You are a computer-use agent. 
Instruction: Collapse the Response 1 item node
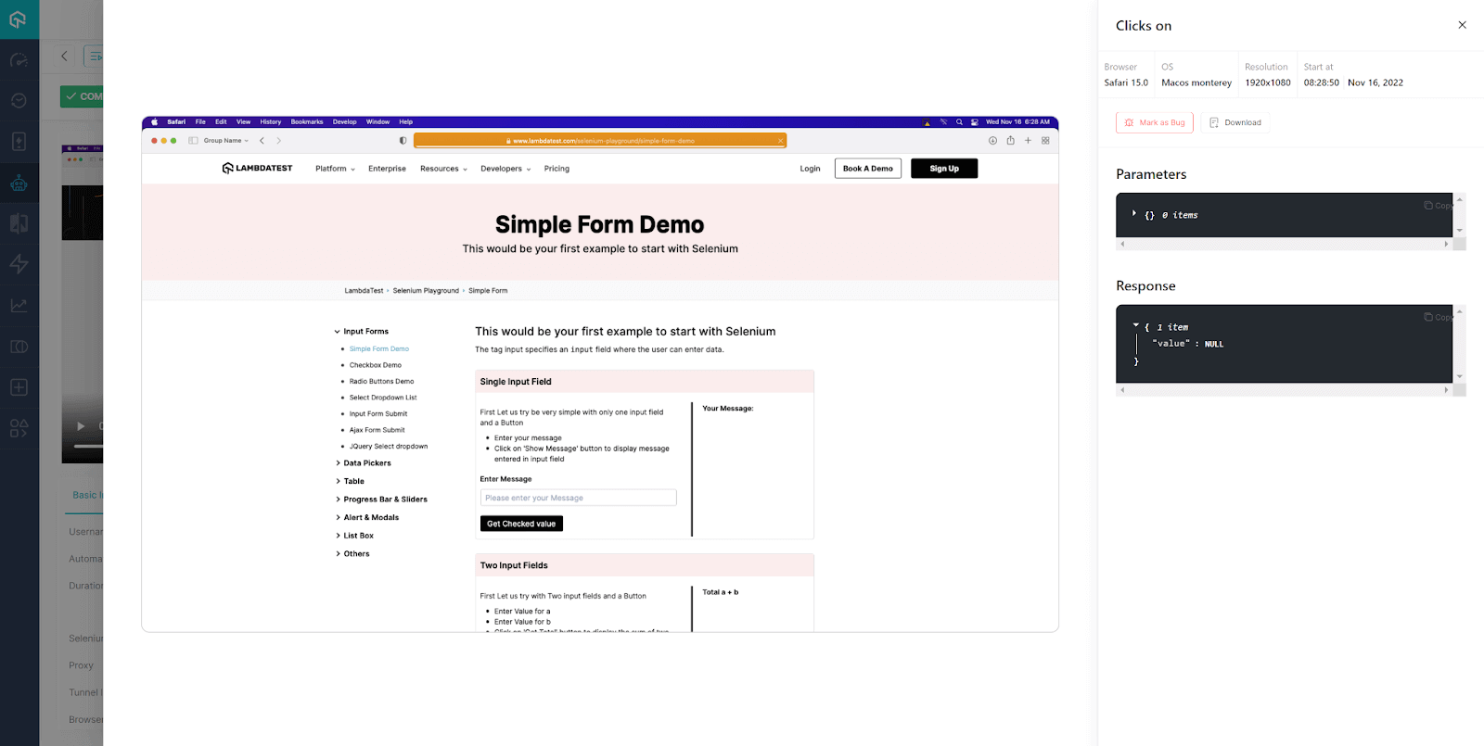point(1135,326)
